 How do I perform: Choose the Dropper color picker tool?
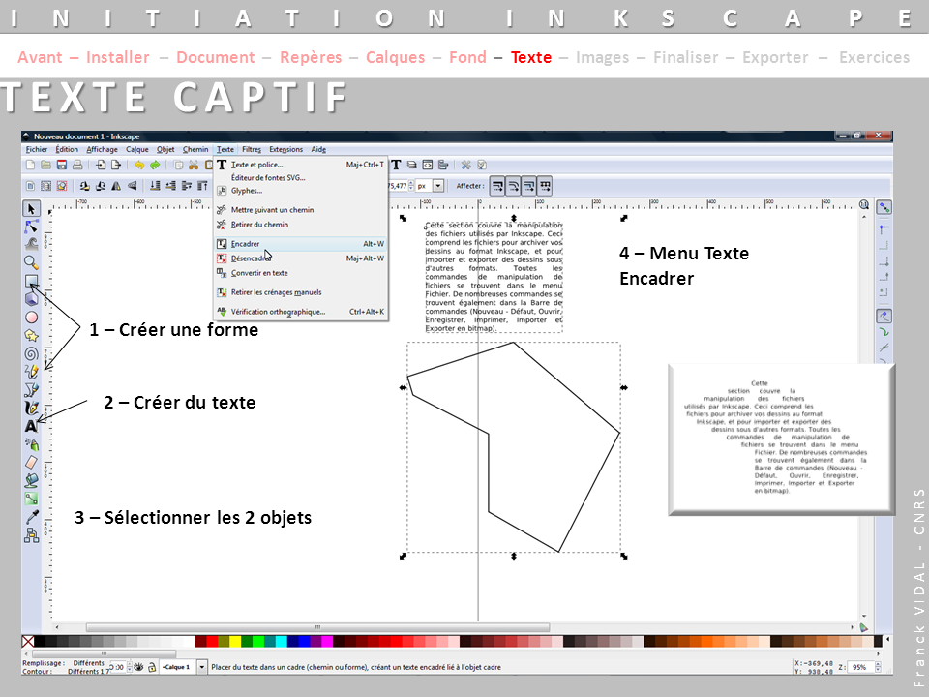pyautogui.click(x=31, y=517)
